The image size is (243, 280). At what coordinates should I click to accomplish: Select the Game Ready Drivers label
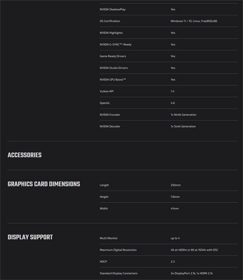click(x=113, y=56)
